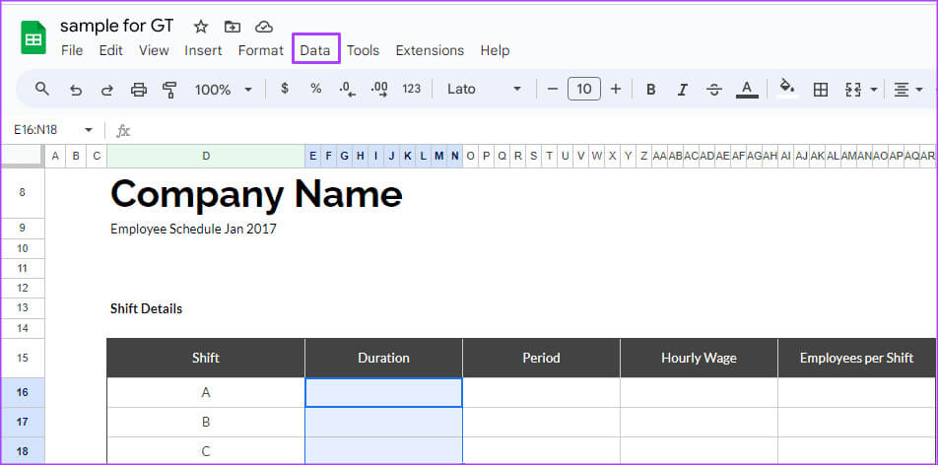Select the cell containing shift 'A'
938x465 pixels.
206,392
